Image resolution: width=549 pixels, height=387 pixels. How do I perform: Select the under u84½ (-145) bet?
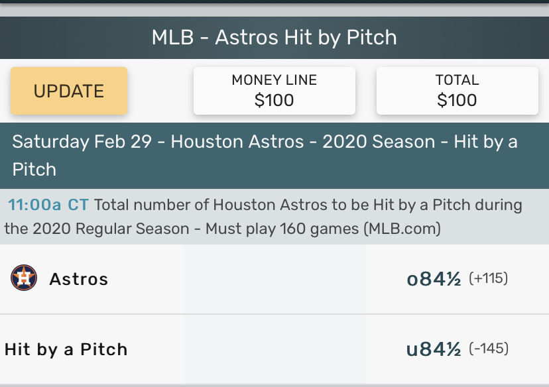coord(457,349)
